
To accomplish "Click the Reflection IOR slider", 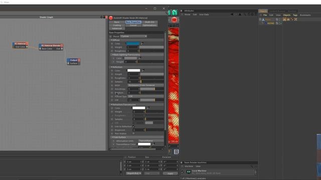I will point(151,100).
